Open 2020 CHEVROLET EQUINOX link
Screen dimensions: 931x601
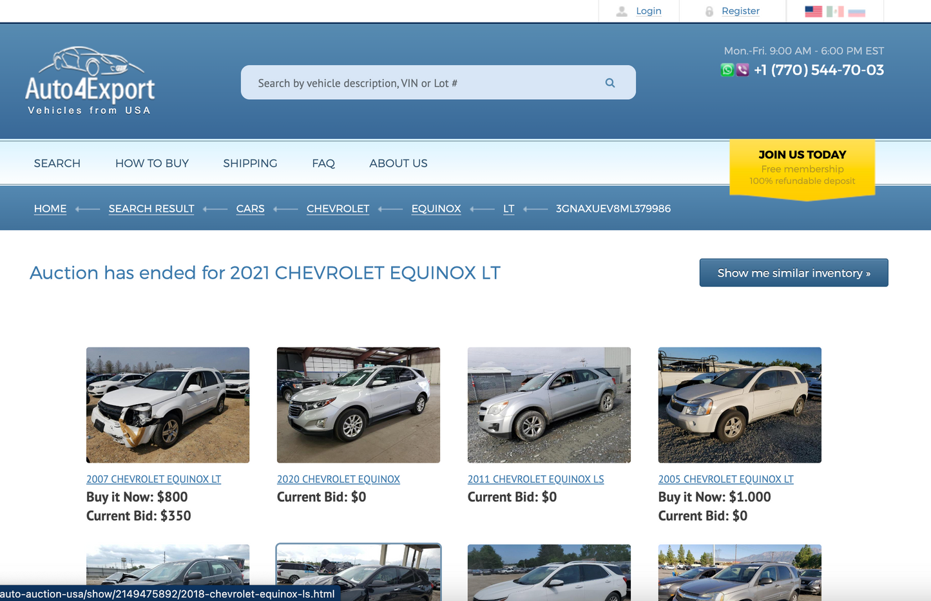[338, 479]
